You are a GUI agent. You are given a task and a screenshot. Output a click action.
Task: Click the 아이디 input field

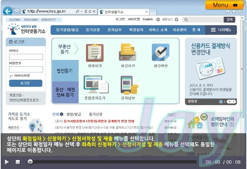point(26,57)
